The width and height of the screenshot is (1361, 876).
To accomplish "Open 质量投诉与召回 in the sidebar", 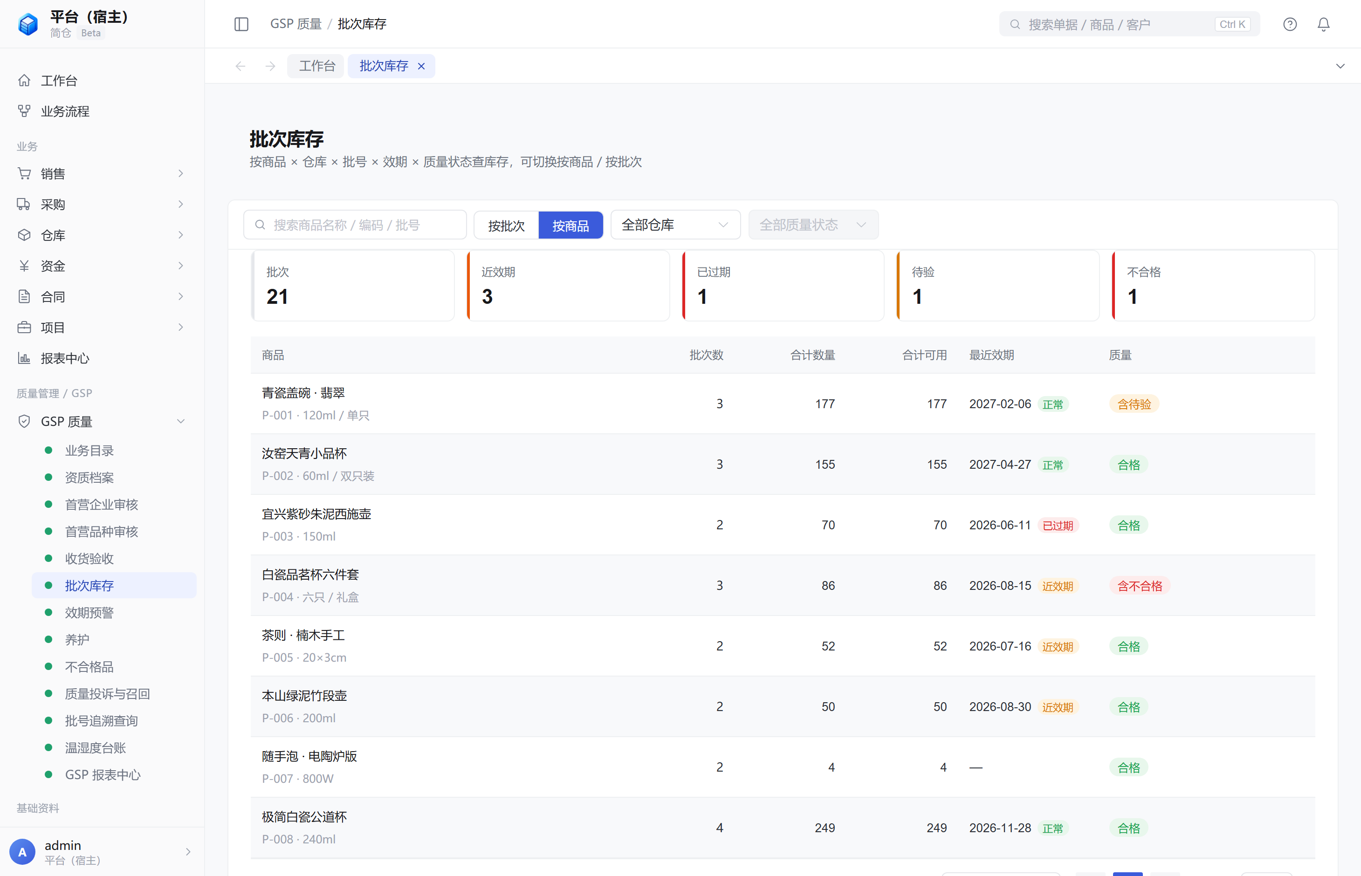I will pyautogui.click(x=114, y=693).
